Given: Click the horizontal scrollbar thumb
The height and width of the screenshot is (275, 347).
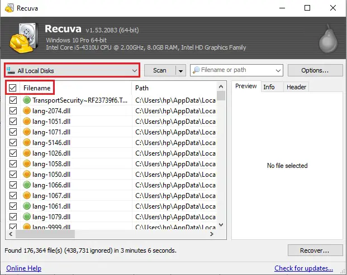Looking at the screenshot, I should click(x=45, y=234).
